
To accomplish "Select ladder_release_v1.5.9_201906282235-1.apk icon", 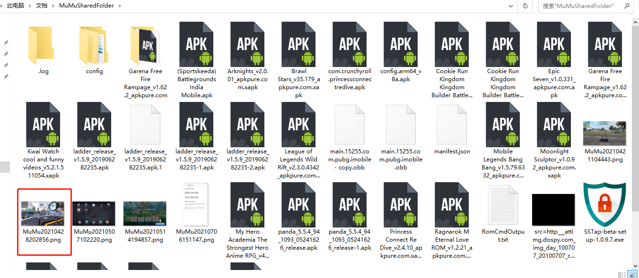I will coord(197,124).
